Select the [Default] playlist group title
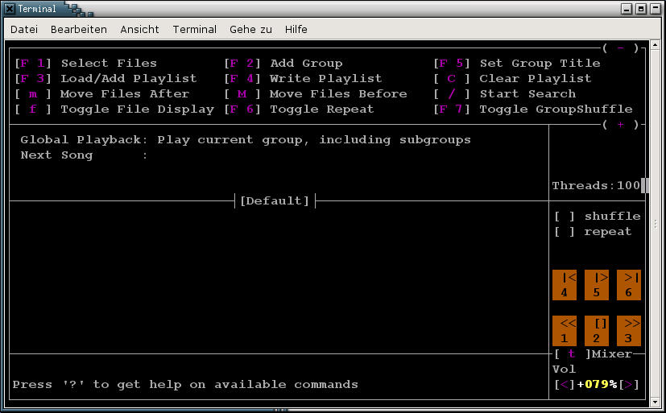The image size is (666, 413). point(275,201)
